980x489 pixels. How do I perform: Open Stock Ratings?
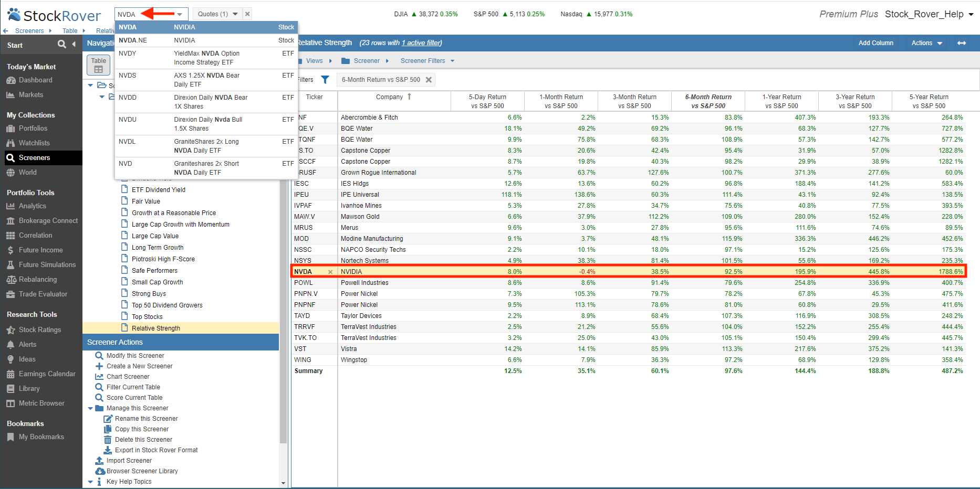(x=39, y=330)
